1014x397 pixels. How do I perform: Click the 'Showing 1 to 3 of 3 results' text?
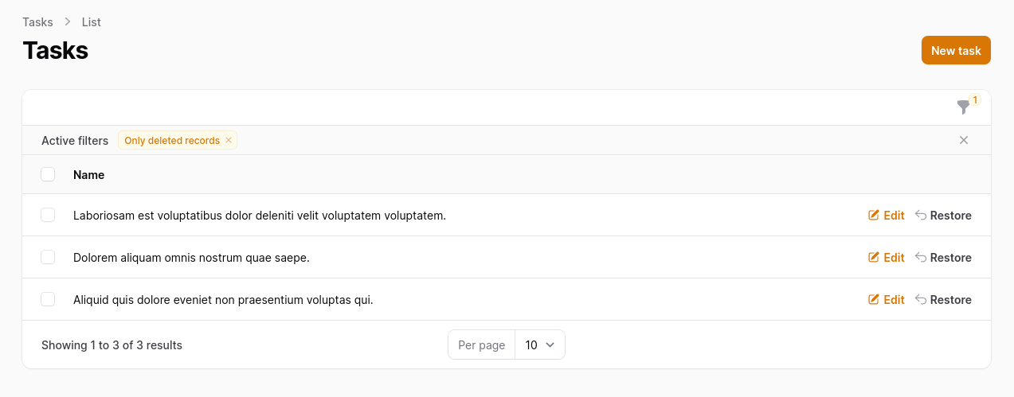112,344
